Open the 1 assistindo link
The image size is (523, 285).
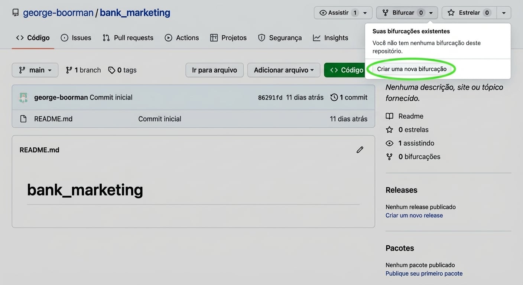tap(416, 143)
